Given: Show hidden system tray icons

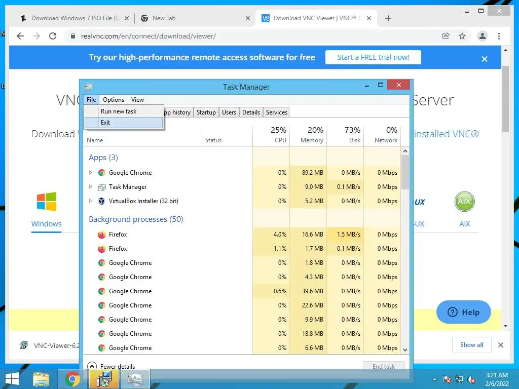Looking at the screenshot, I should (x=434, y=379).
